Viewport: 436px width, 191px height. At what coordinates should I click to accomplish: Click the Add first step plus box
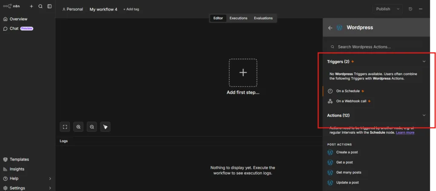click(x=243, y=73)
